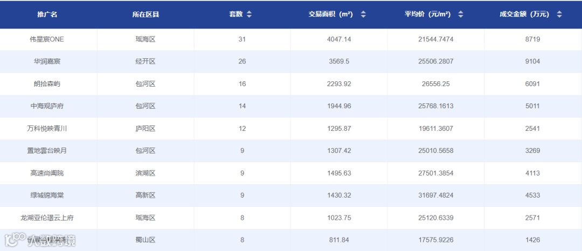The width and height of the screenshot is (582, 251).
Task: Click unit count 9 in 绿城锦海棠 row
Action: pos(242,196)
